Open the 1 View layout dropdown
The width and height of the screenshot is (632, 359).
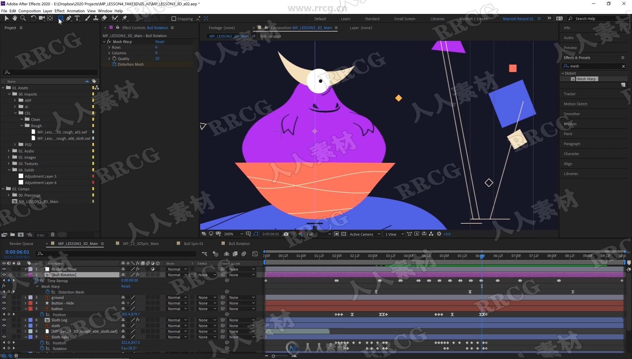[x=394, y=234]
